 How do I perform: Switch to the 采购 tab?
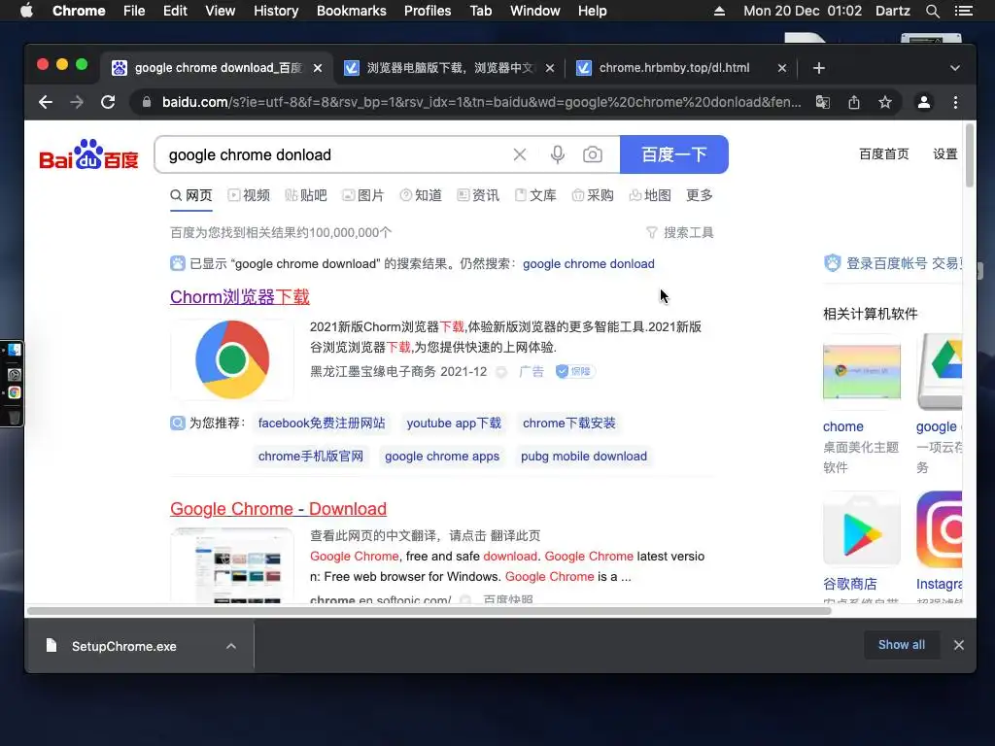593,195
